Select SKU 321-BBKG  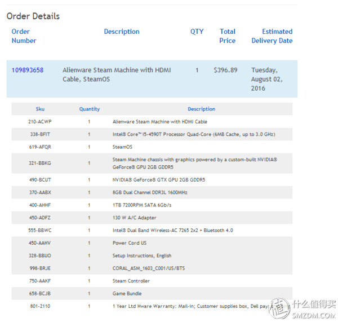point(40,164)
